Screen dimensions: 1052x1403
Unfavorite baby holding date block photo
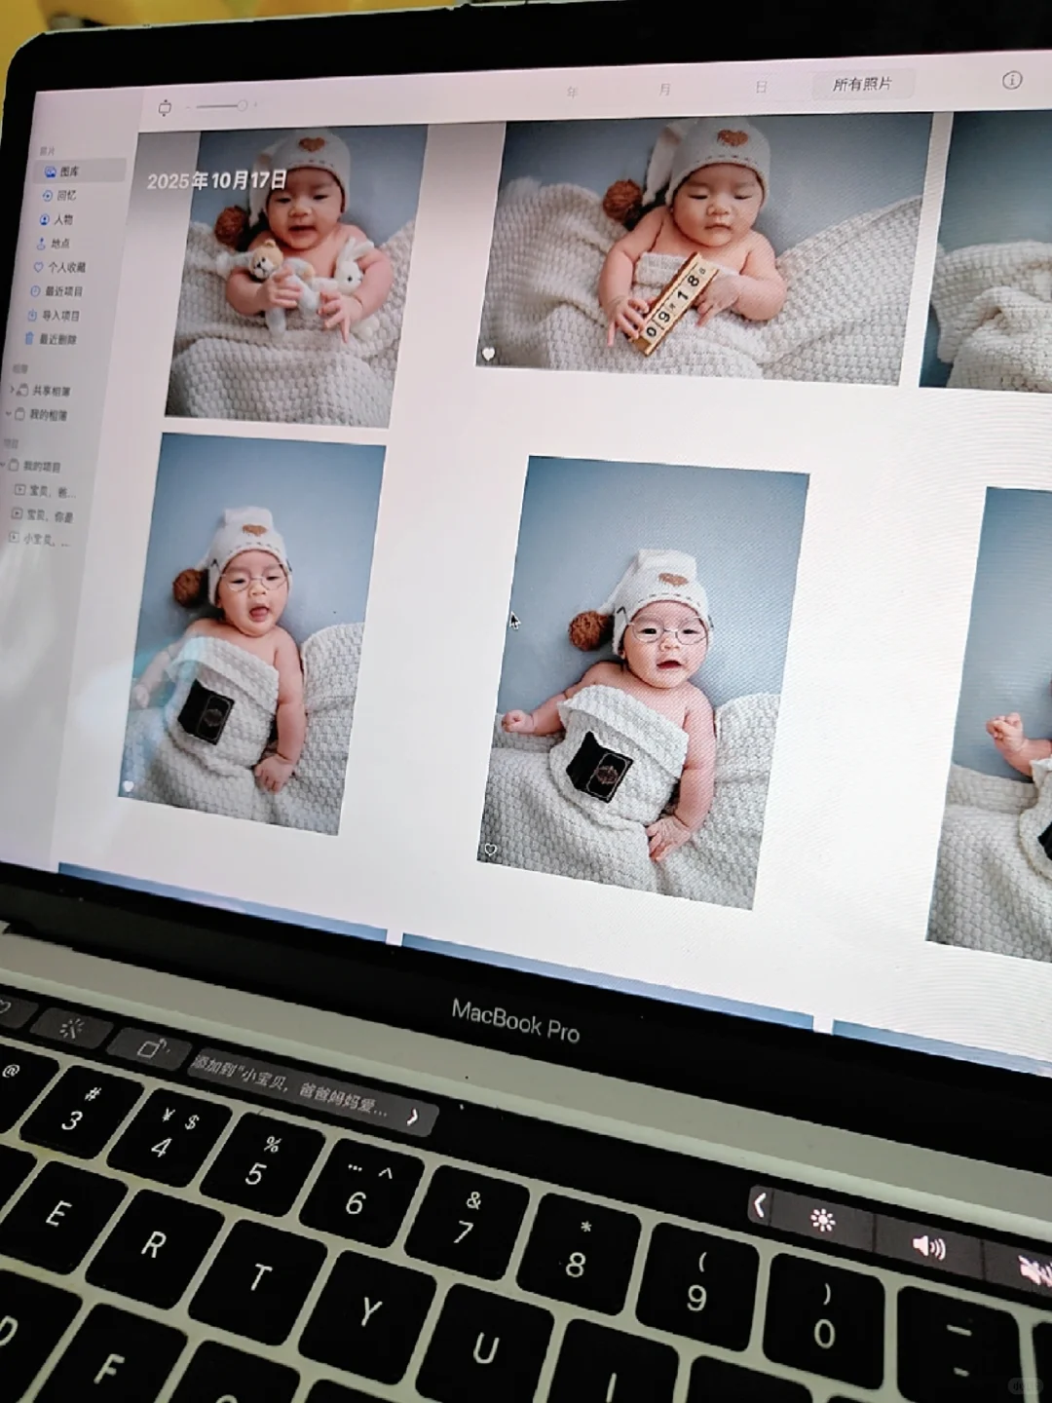pyautogui.click(x=489, y=353)
